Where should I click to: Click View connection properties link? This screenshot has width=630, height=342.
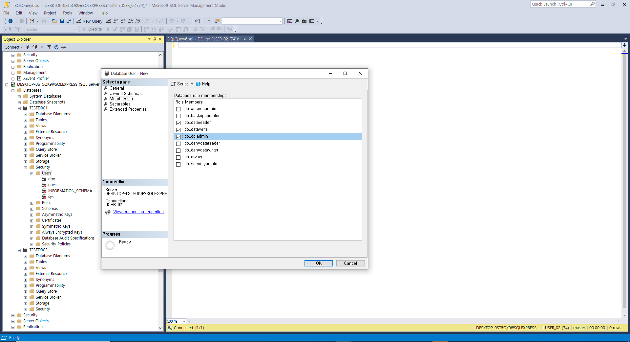pyautogui.click(x=138, y=212)
